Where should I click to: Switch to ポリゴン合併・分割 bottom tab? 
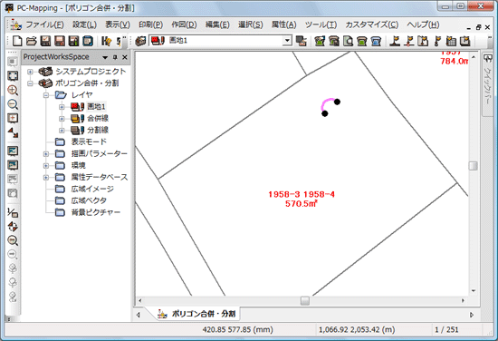tap(197, 314)
